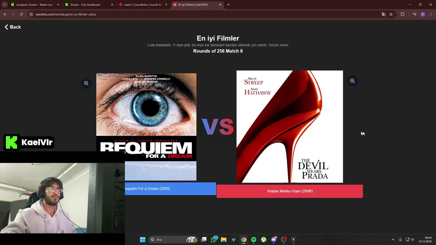Open the Windows Start menu

143,240
